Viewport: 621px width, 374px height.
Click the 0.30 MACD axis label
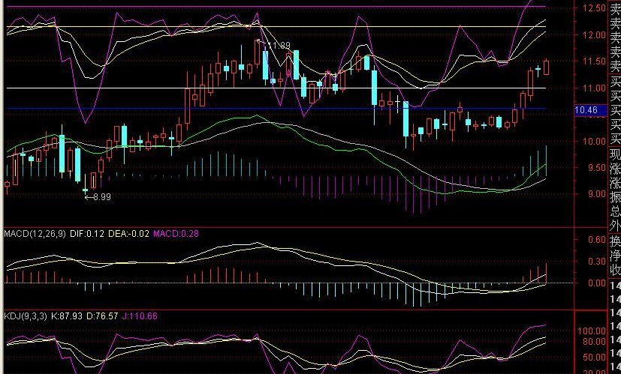point(597,262)
